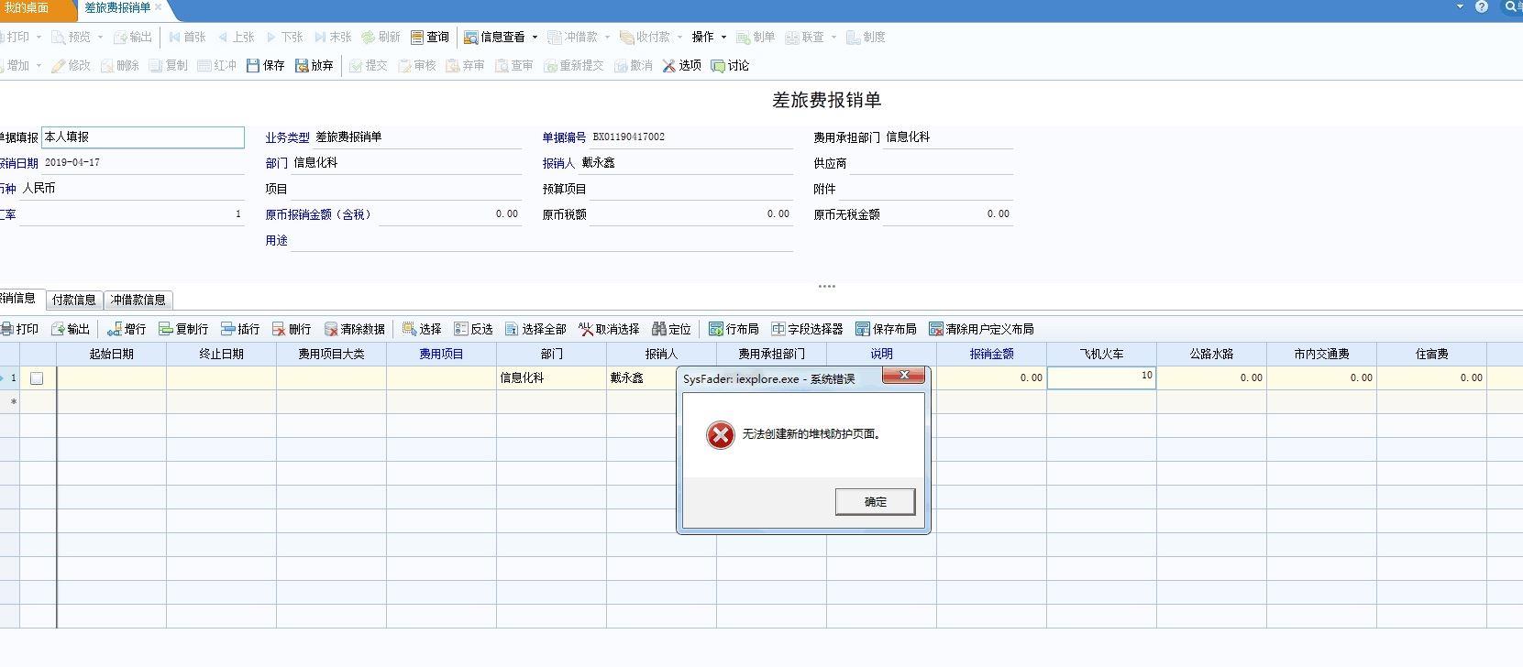Screen dimensions: 1523x667
Task: Switch to the 付款信息 tab
Action: coord(74,300)
